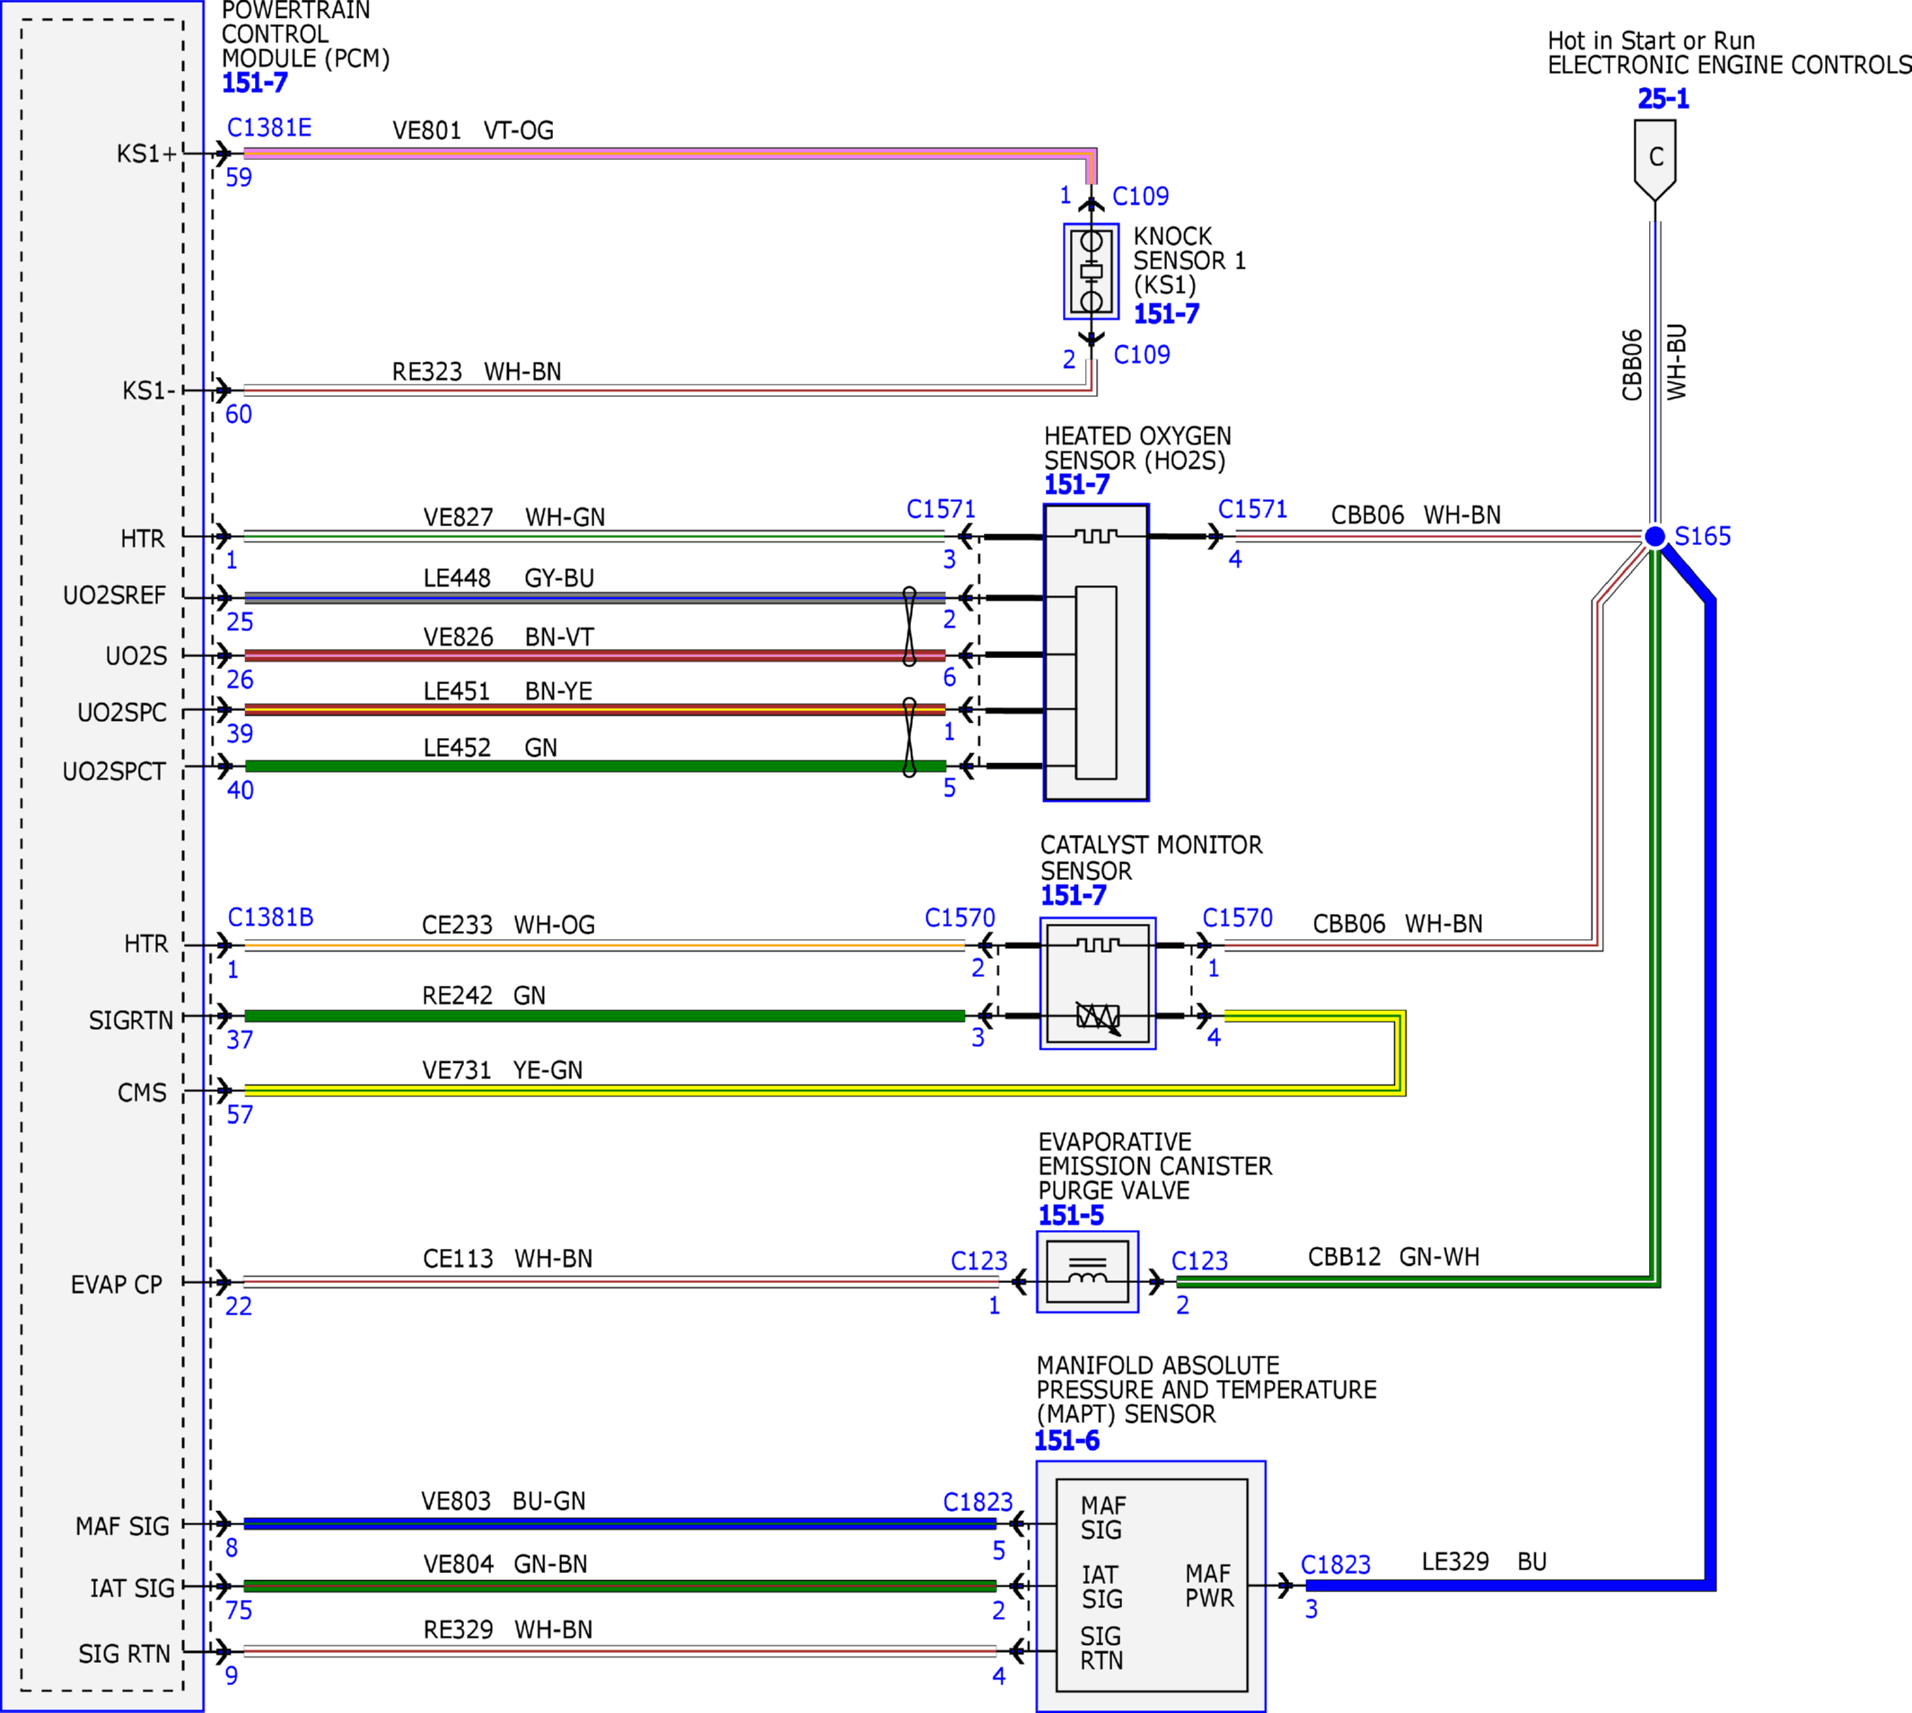The width and height of the screenshot is (1912, 1713).
Task: Click the S165 splice dot
Action: pyautogui.click(x=1654, y=537)
